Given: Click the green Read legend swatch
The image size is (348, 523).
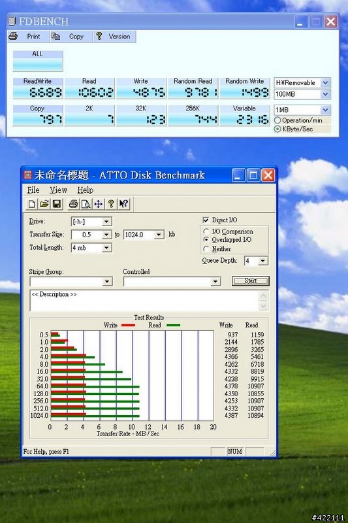Looking at the screenshot, I should point(173,325).
